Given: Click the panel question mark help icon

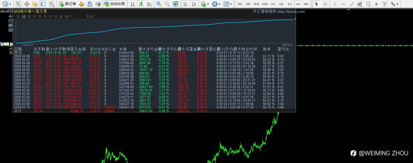Looking at the screenshot, I should pyautogui.click(x=10, y=21).
